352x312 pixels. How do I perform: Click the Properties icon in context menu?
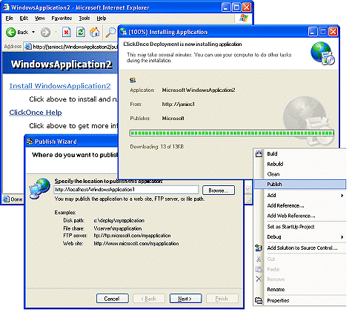pyautogui.click(x=259, y=300)
